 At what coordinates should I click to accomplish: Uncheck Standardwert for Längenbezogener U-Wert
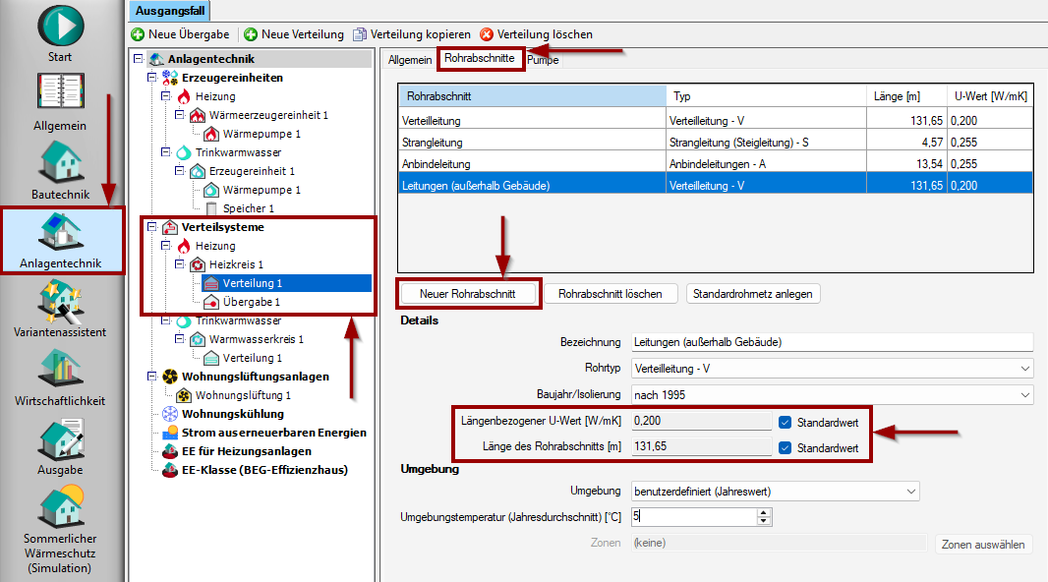point(785,422)
